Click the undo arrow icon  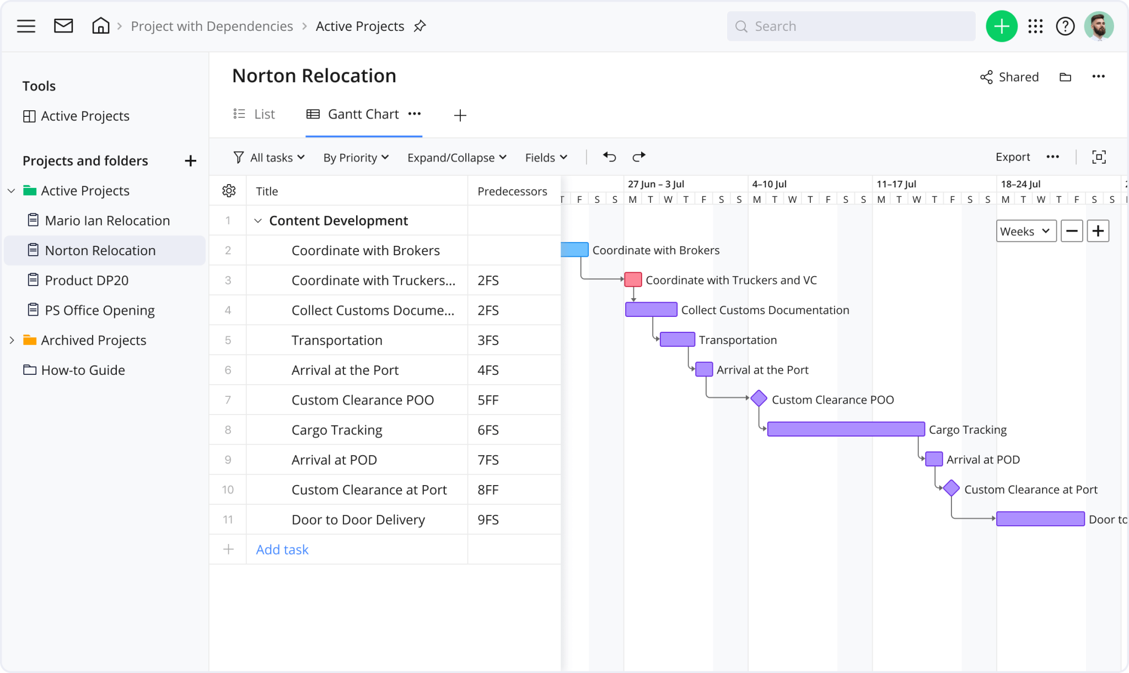610,157
